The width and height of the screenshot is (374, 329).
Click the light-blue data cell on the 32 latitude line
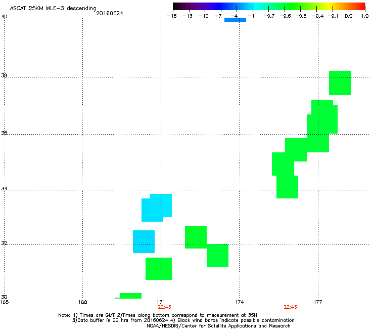coord(144,241)
